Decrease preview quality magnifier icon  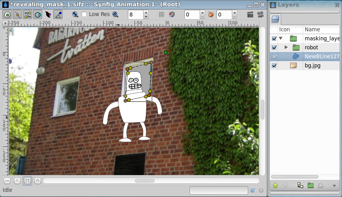75,14
